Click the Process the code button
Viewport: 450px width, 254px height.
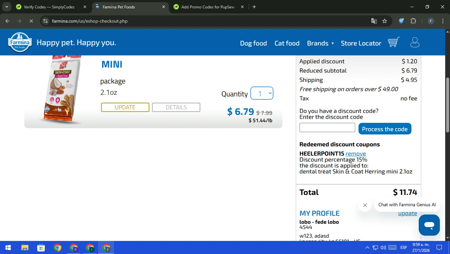coord(385,129)
